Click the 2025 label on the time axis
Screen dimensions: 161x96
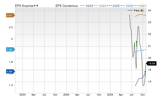pyautogui.click(x=110, y=94)
